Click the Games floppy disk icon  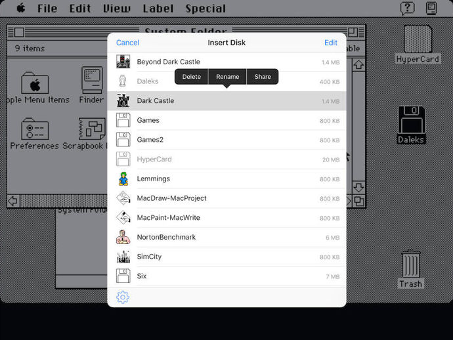[x=123, y=120]
